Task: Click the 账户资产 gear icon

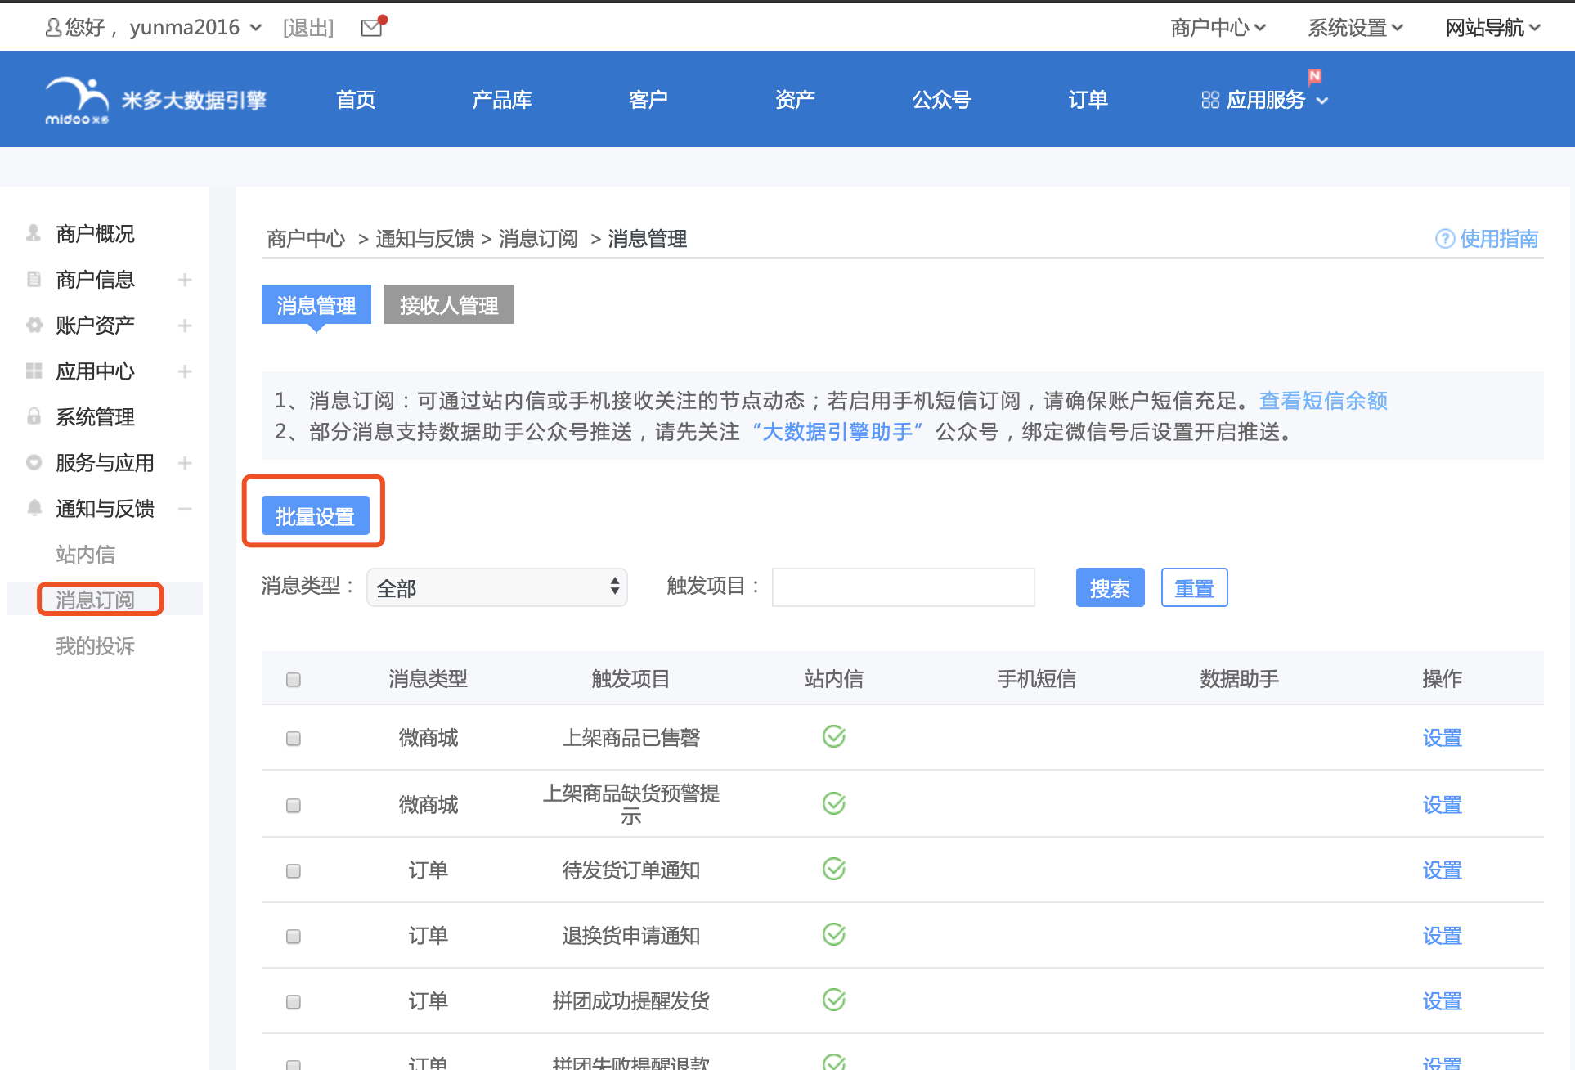Action: 34,325
